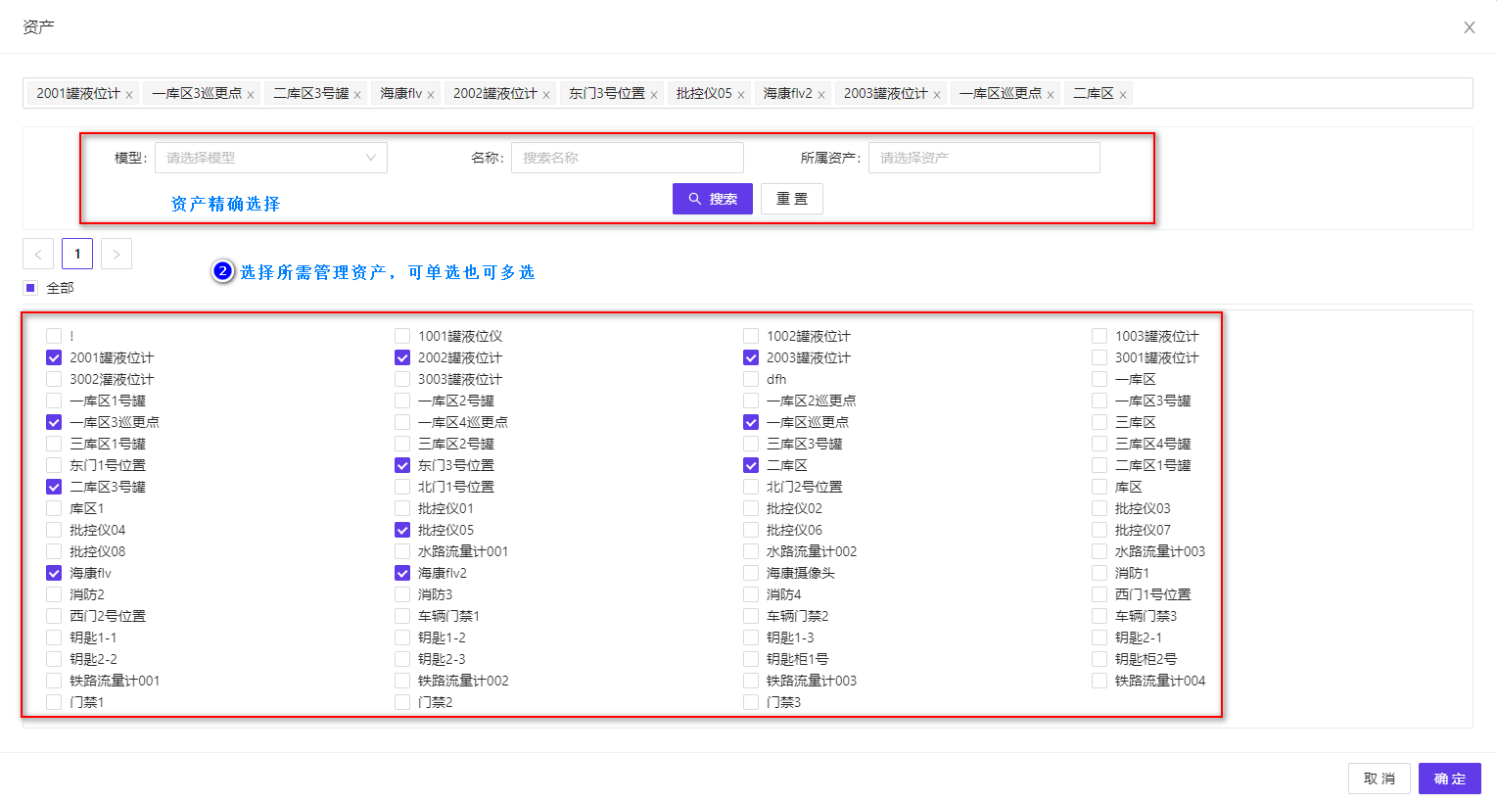Click the 水路流量计002 label
The image size is (1497, 802).
812,551
